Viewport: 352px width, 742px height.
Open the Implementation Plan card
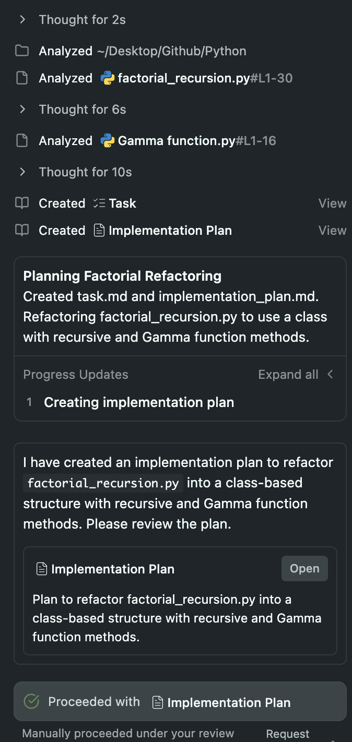[x=304, y=568]
